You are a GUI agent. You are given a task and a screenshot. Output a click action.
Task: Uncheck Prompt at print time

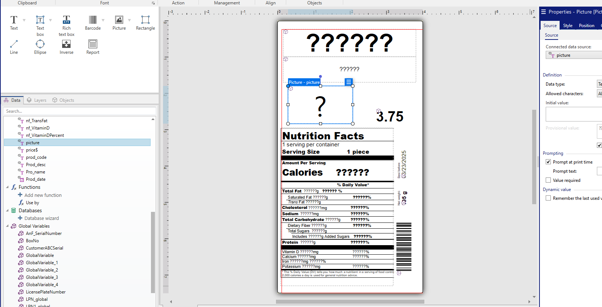tap(548, 162)
